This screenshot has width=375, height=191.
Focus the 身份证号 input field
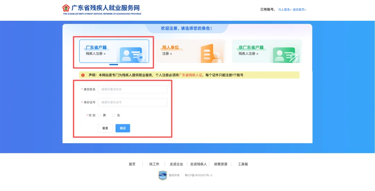[132, 102]
